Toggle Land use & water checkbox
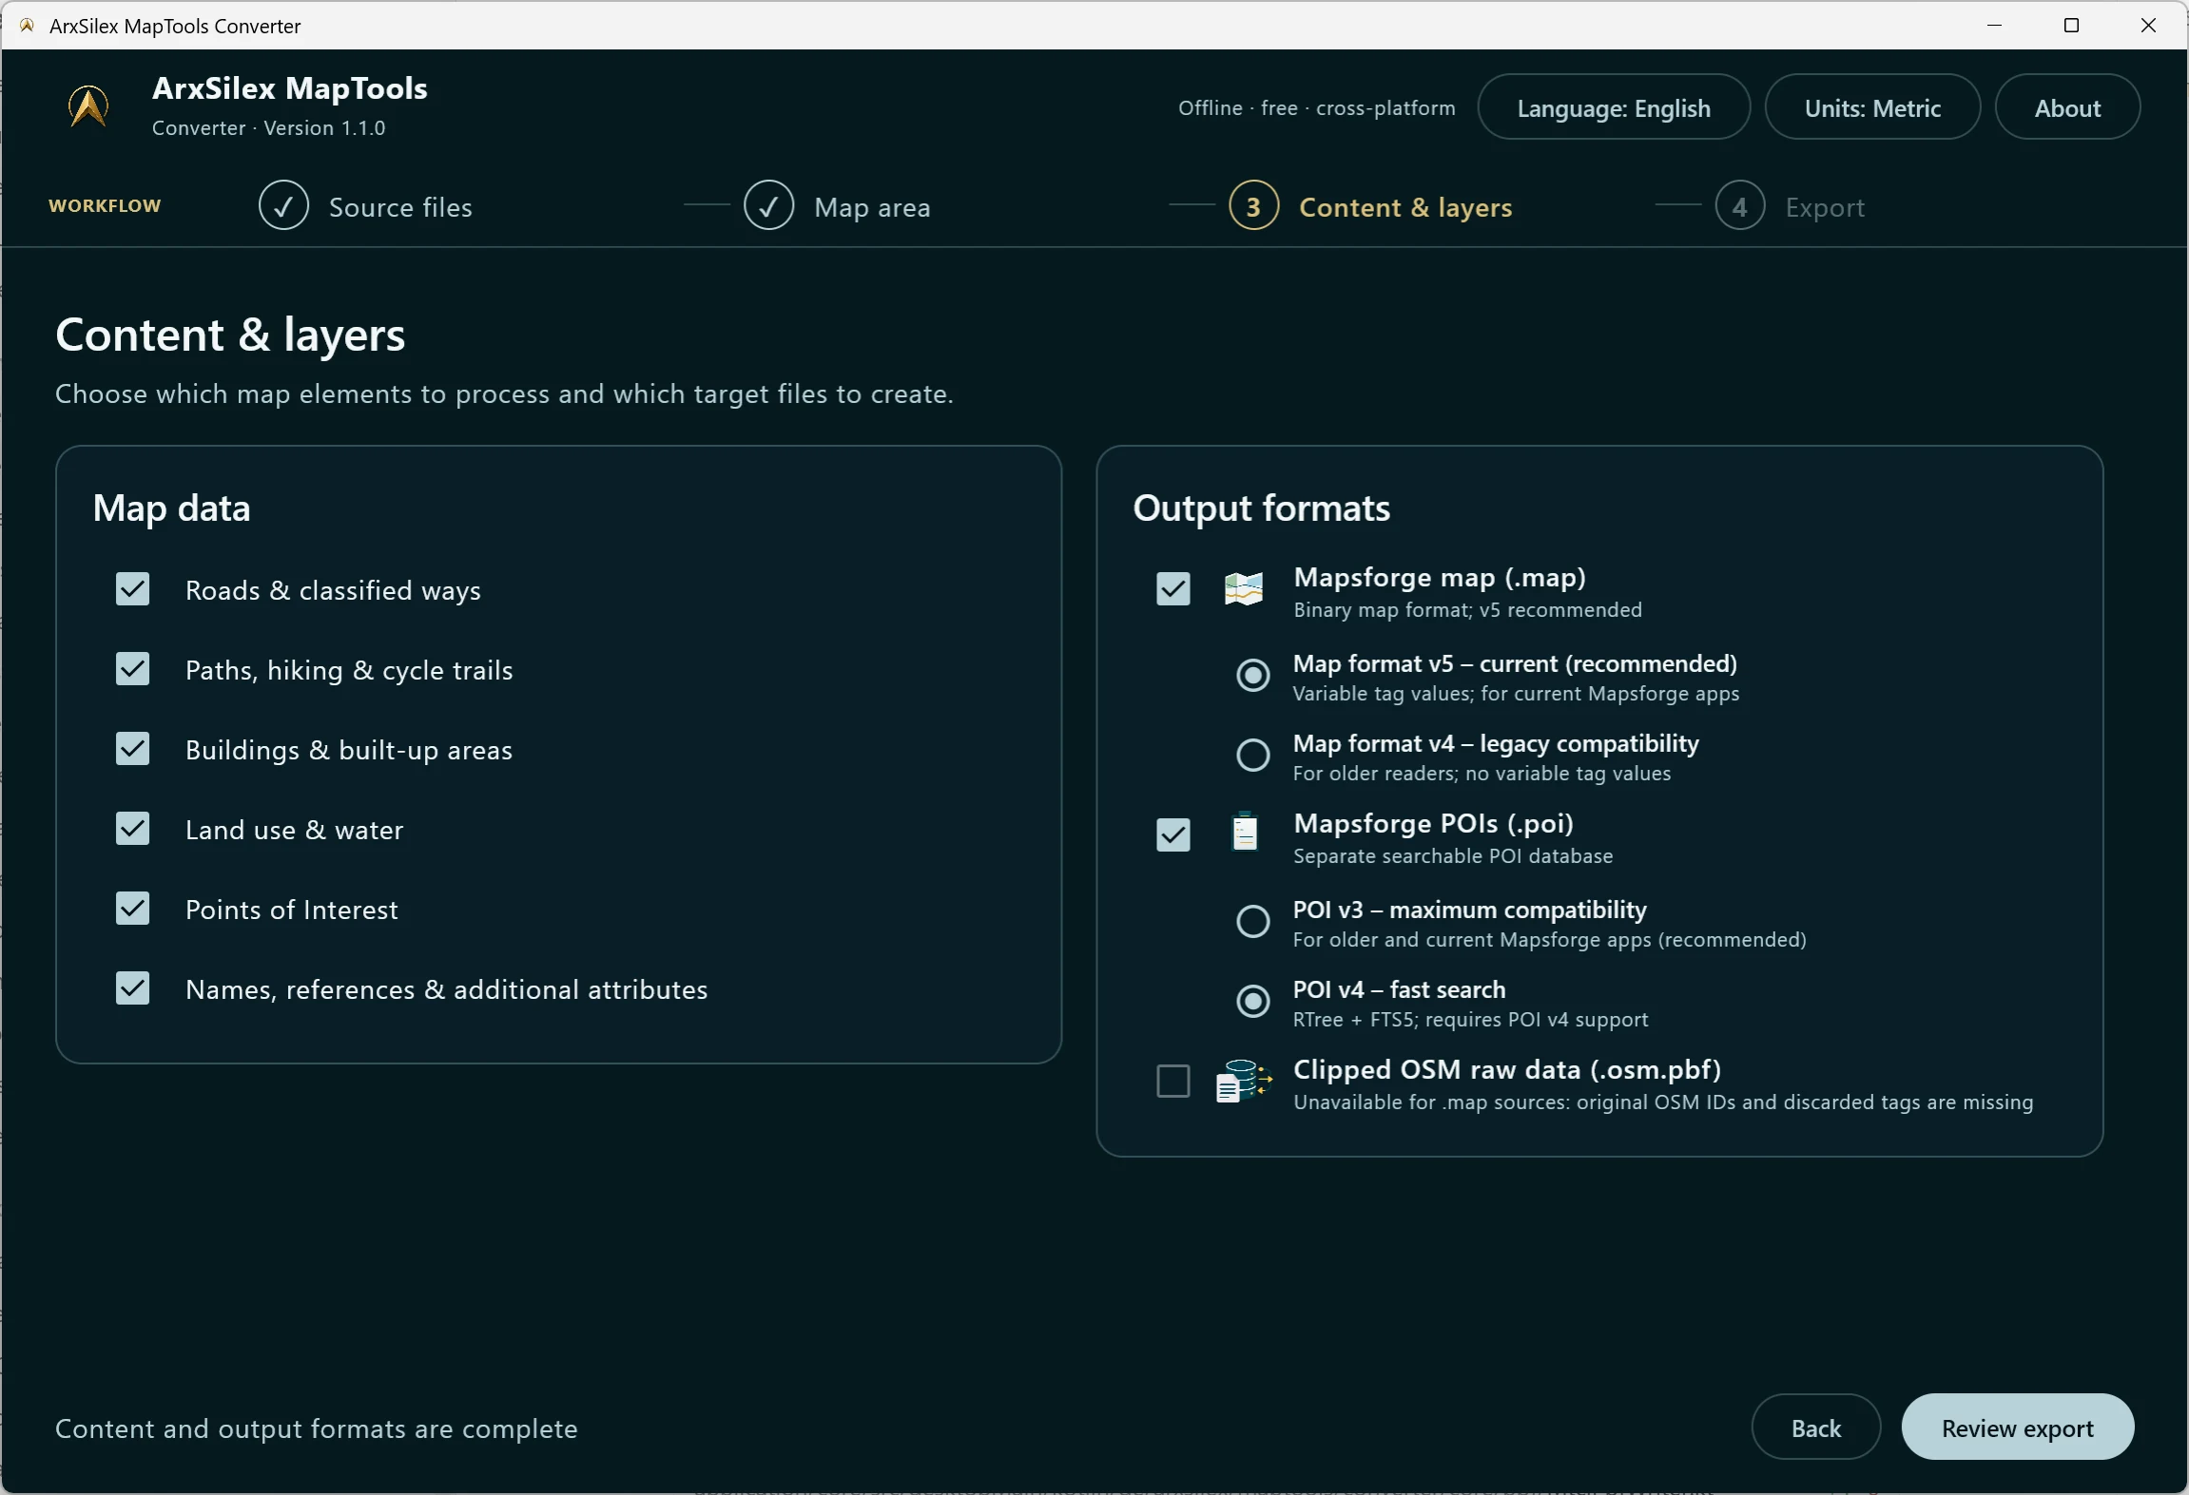 tap(132, 829)
